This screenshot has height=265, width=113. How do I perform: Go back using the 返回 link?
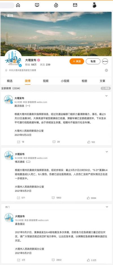point(8,16)
